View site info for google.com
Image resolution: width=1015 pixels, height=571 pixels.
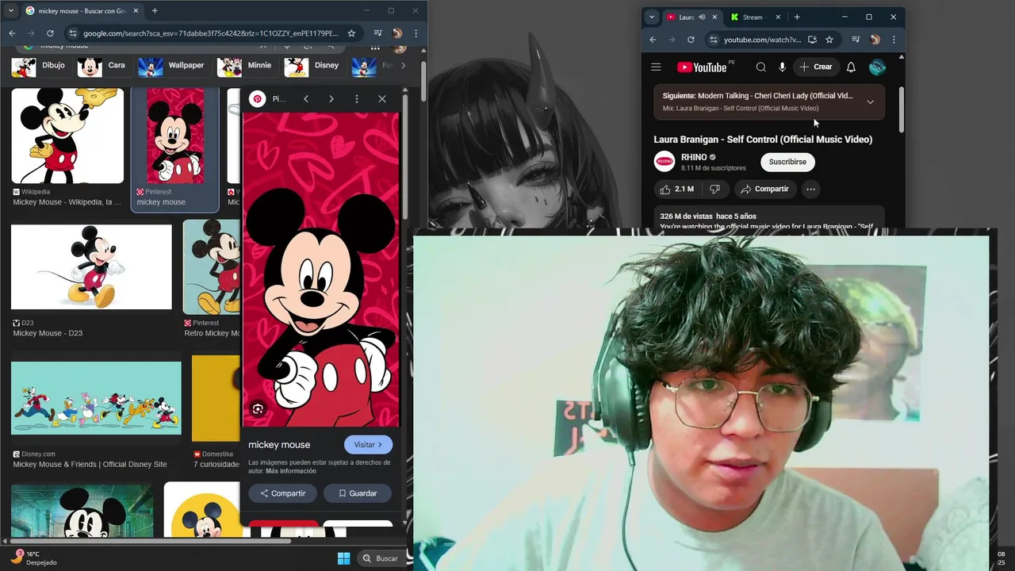point(72,33)
